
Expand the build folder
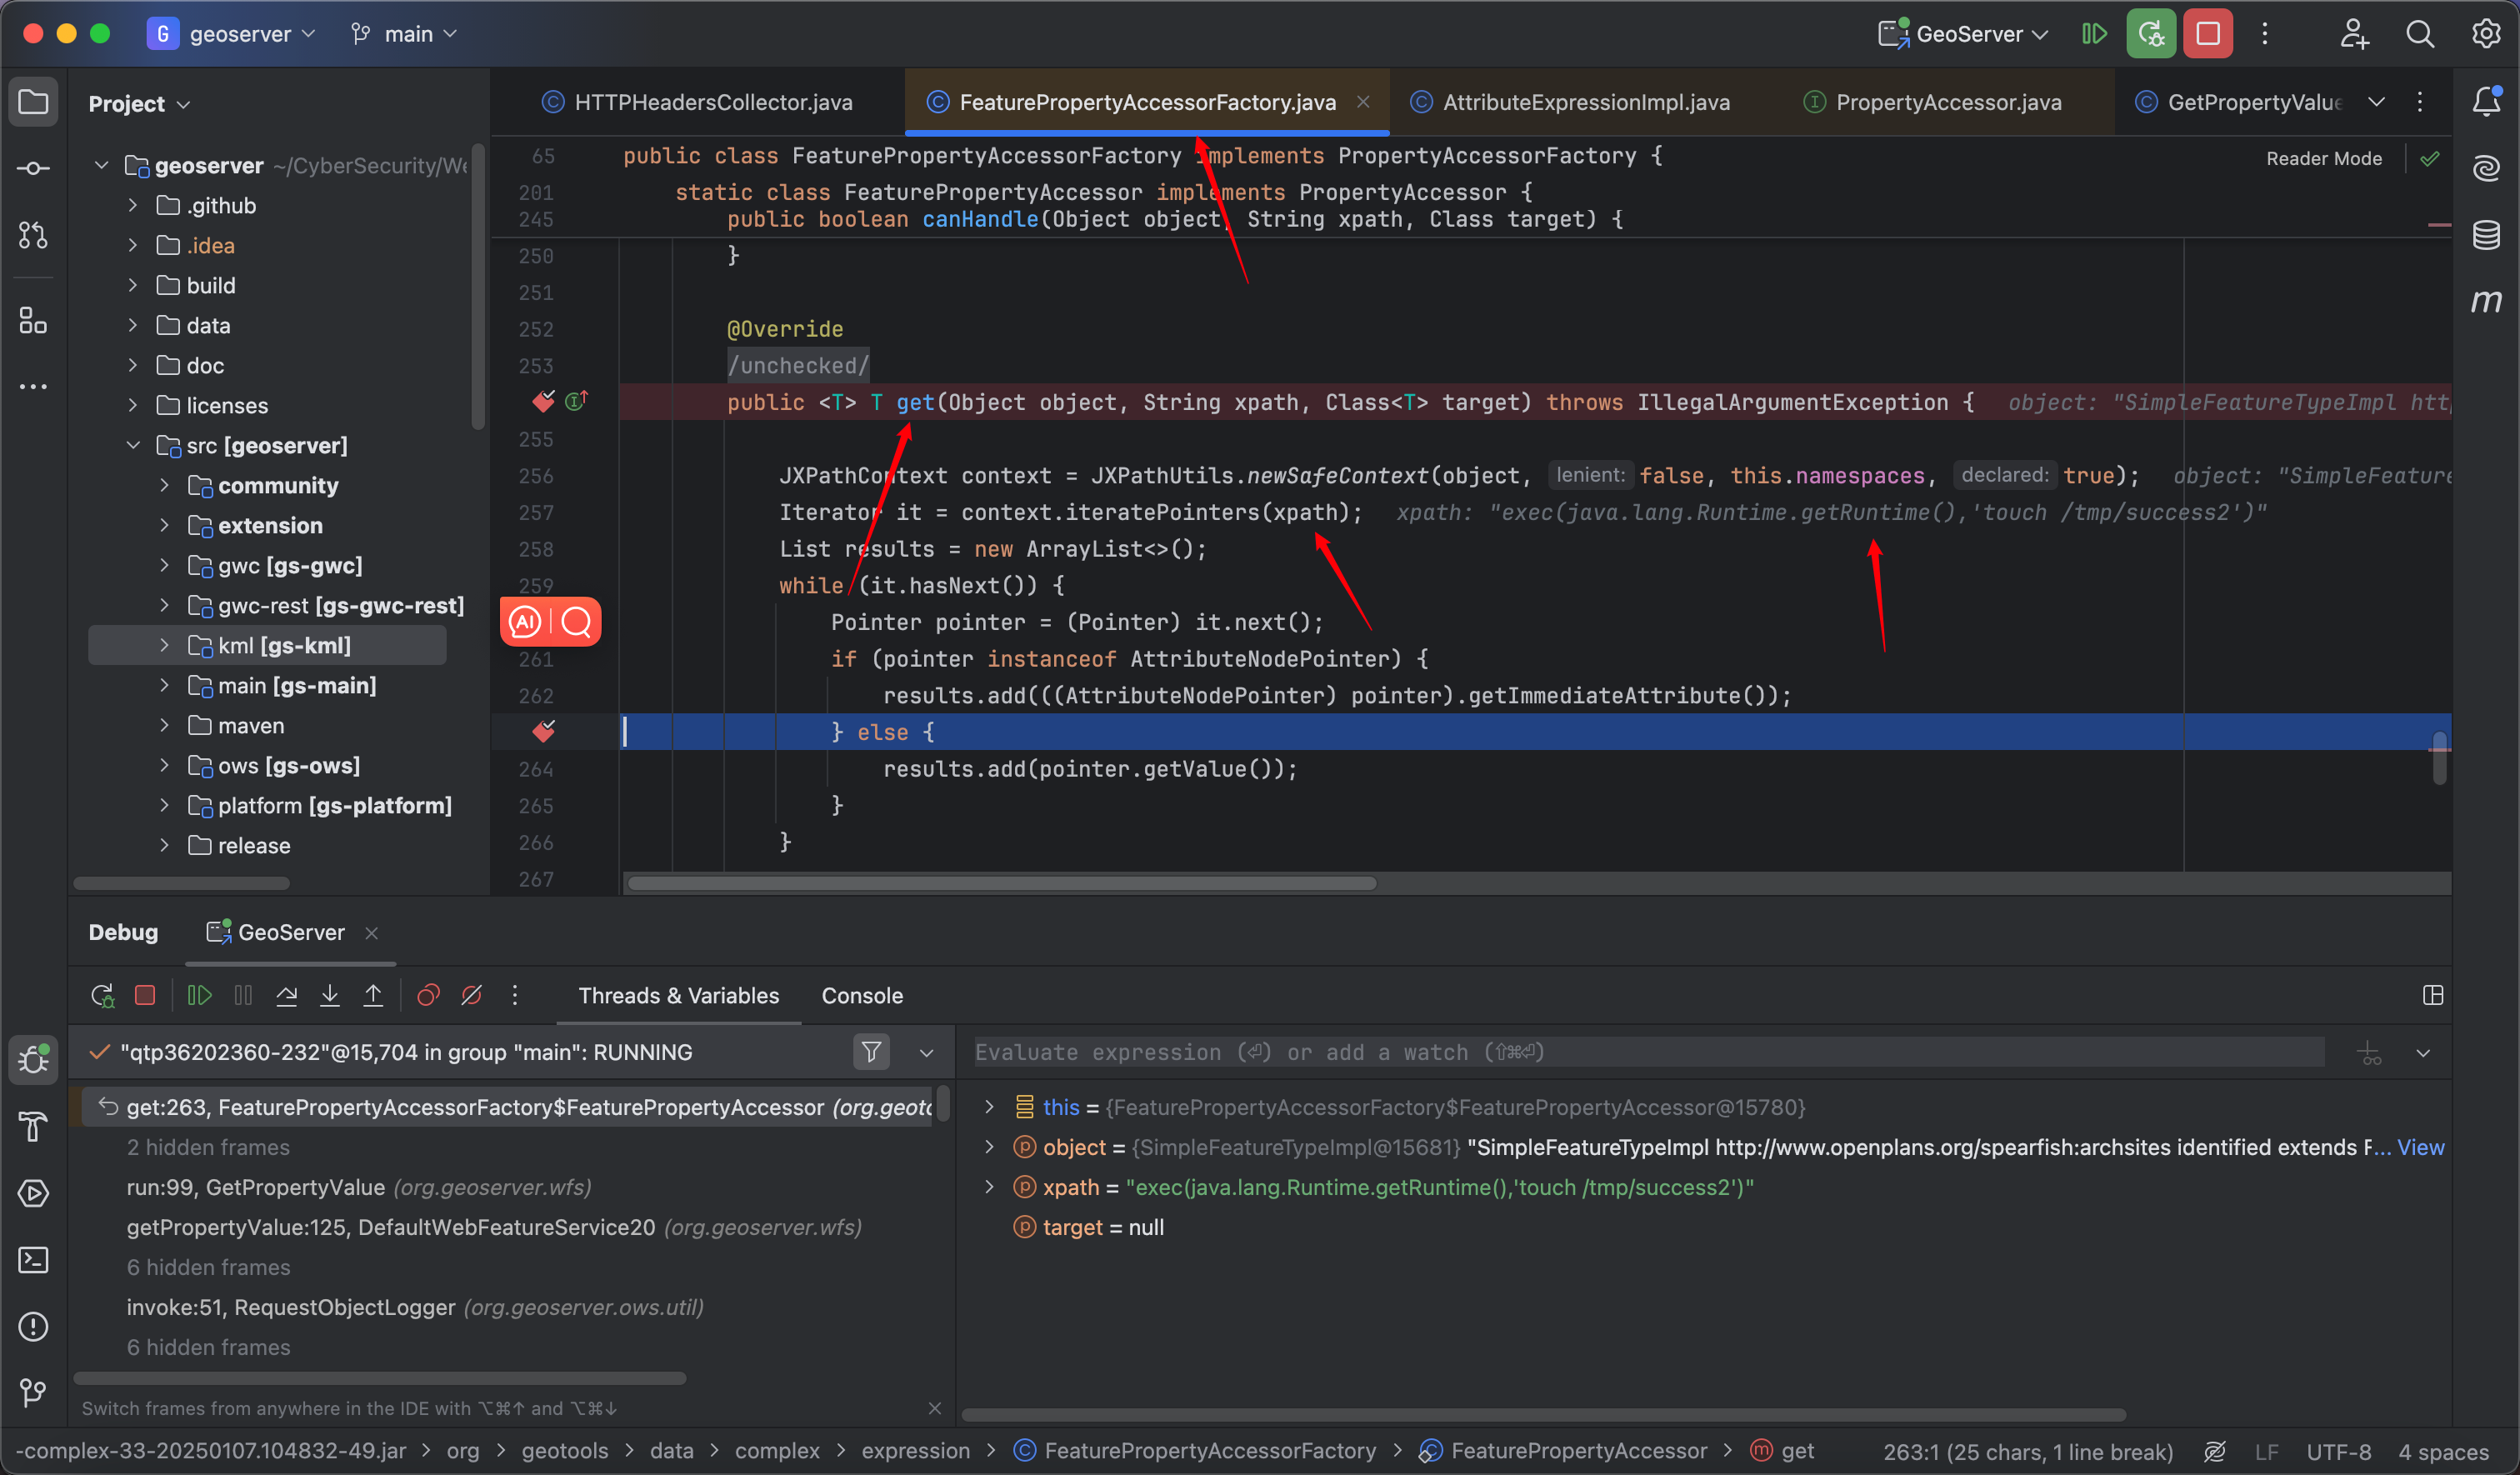tap(132, 286)
